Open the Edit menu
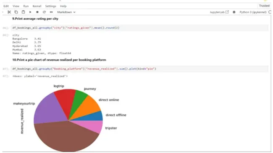This screenshot has width=273, height=153. [x=6, y=6]
